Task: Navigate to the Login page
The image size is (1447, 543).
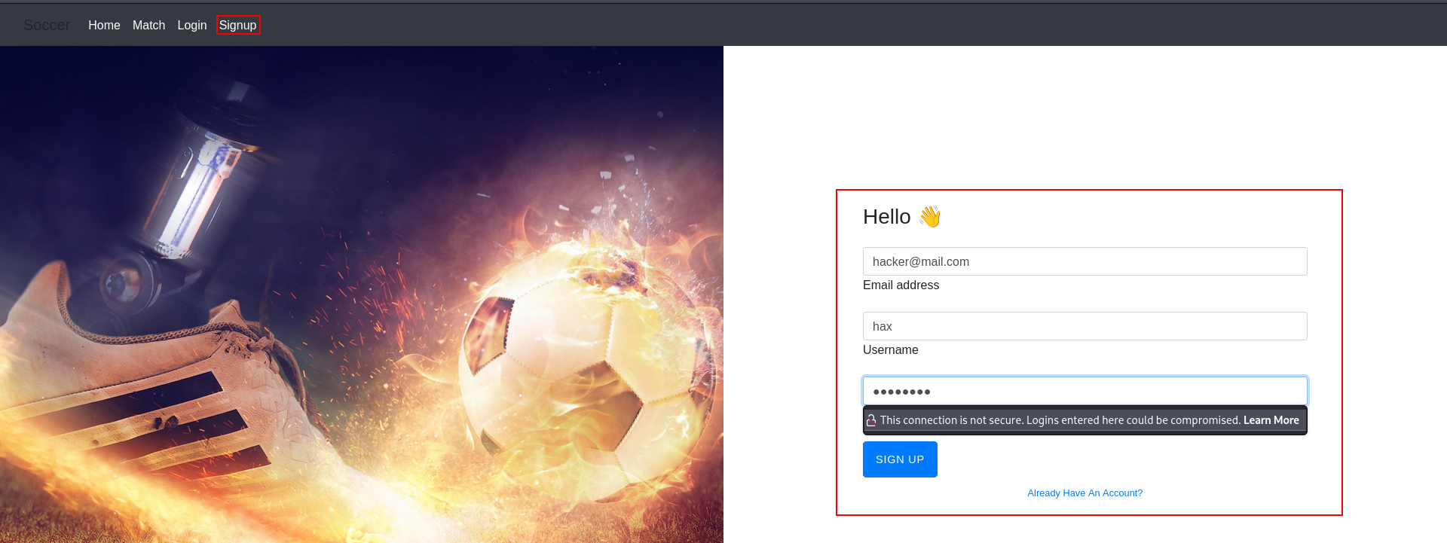Action: pos(192,25)
